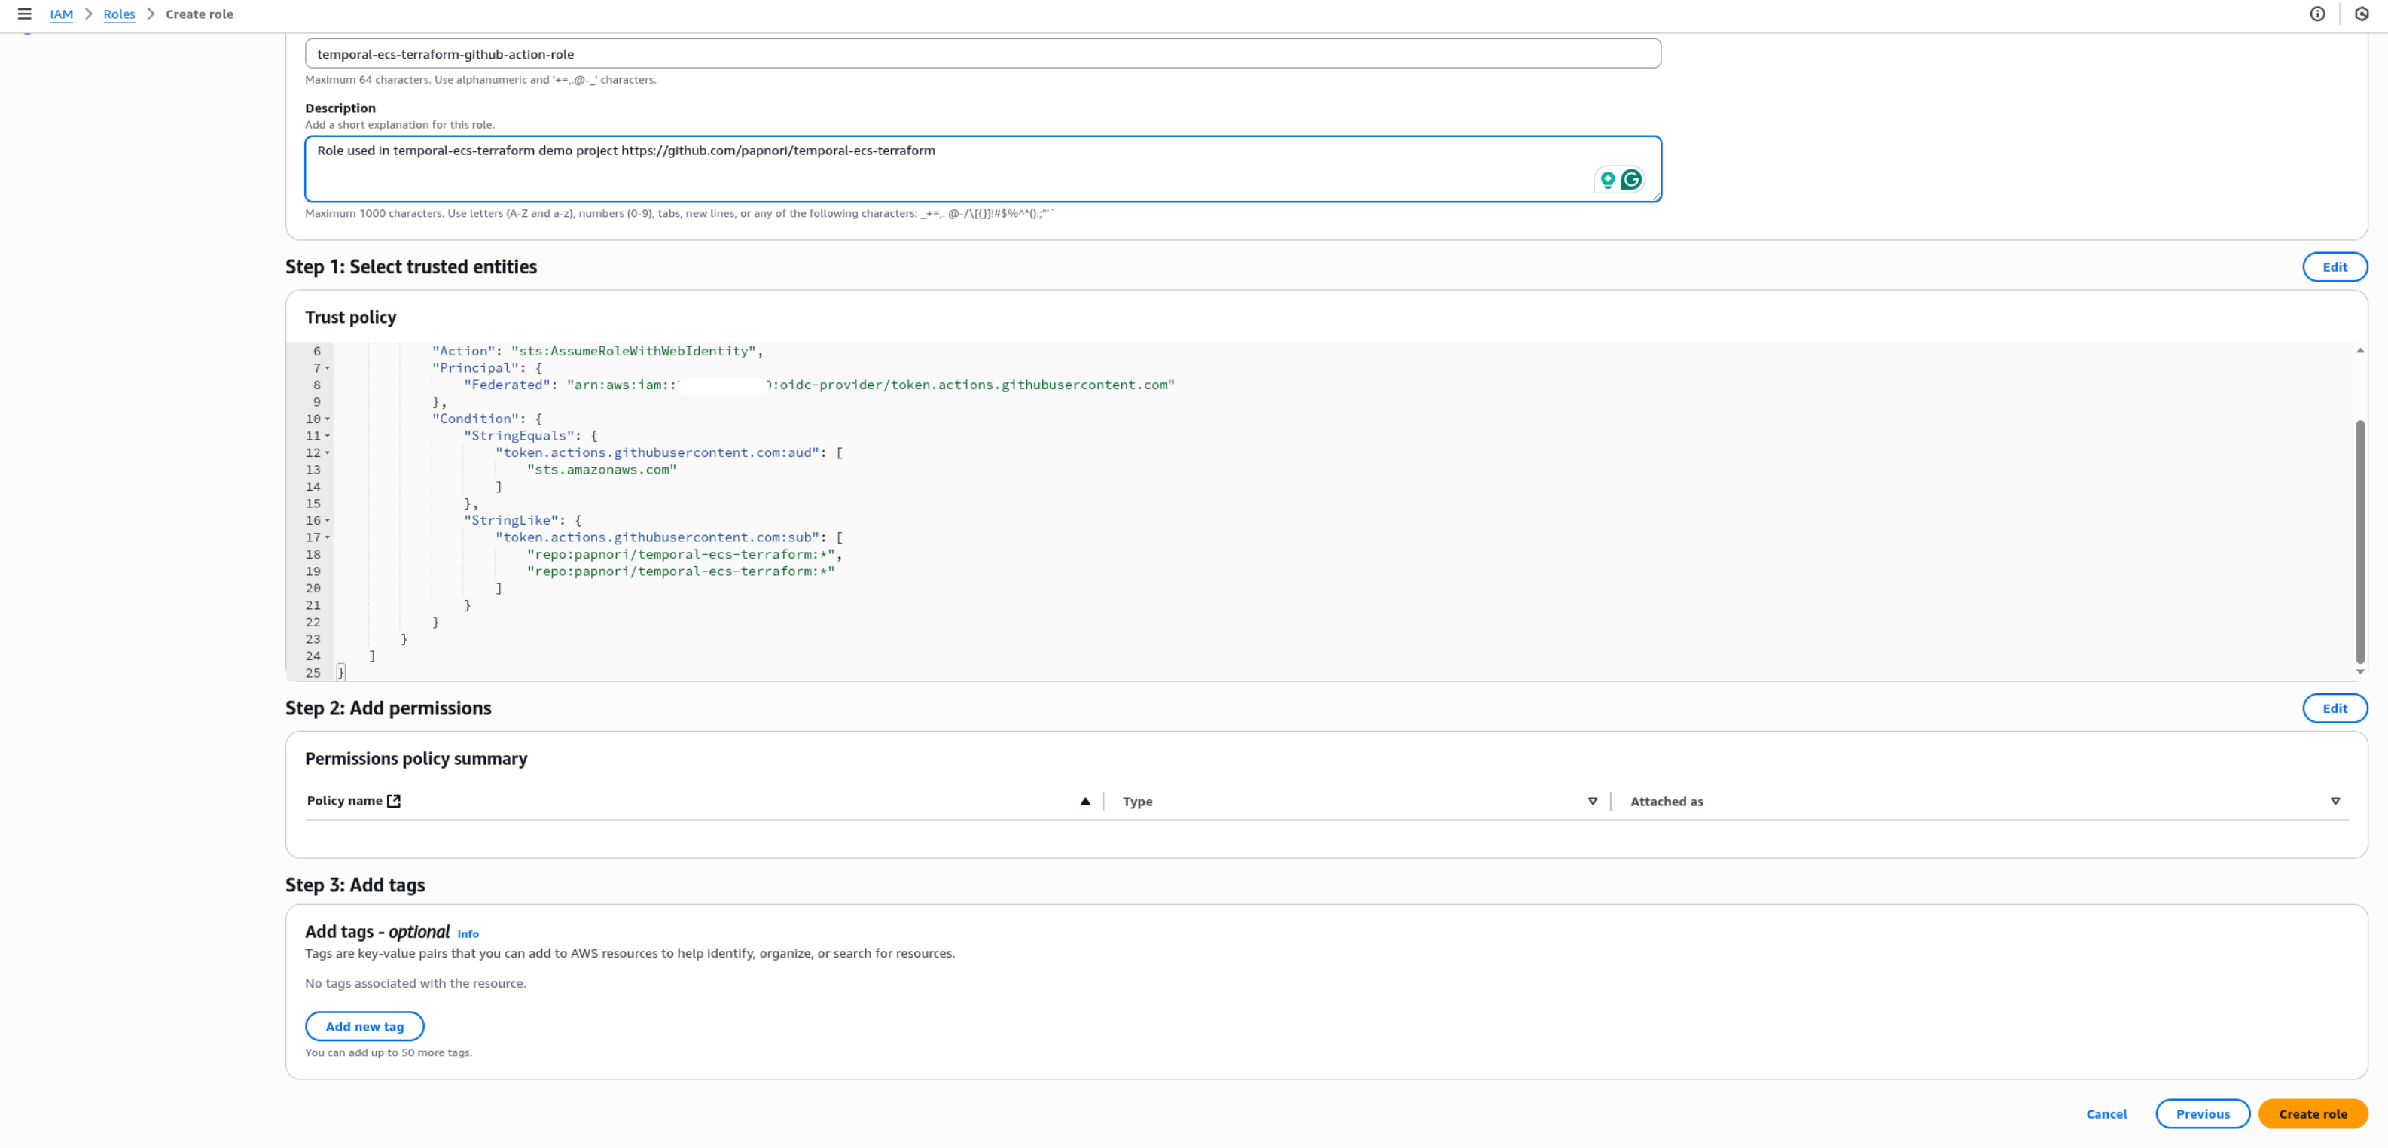
Task: Collapse line 7 Principal code fold
Action: 328,369
